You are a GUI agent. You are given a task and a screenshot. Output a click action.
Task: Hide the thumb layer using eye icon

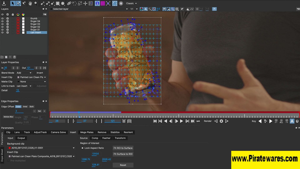(x=2, y=18)
